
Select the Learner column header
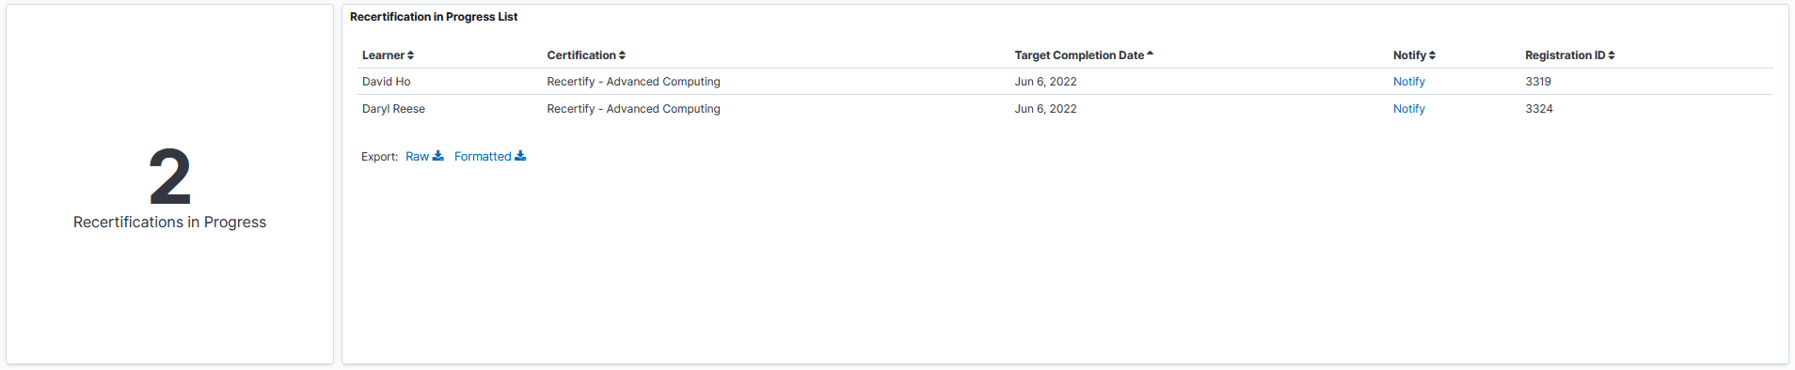tap(383, 55)
